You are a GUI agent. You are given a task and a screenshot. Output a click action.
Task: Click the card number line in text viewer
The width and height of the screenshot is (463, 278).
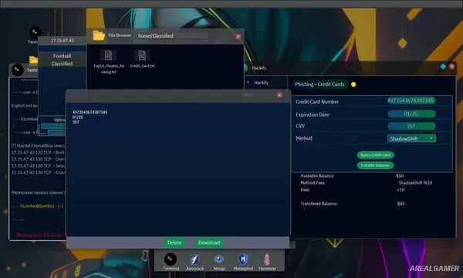coord(90,112)
